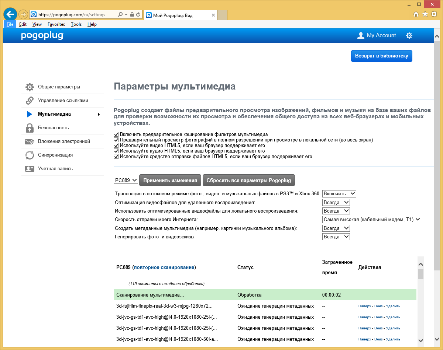Viewport: 443px width, 350px height.
Task: Click повторное сканирование link
Action: (x=164, y=267)
